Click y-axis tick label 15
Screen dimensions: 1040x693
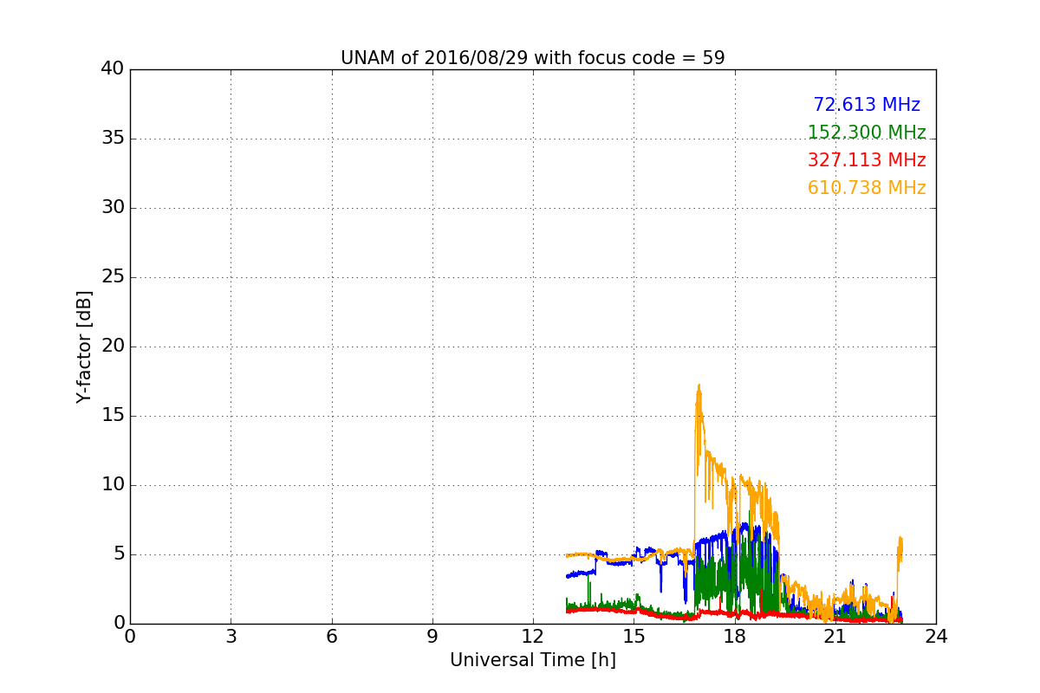point(113,416)
